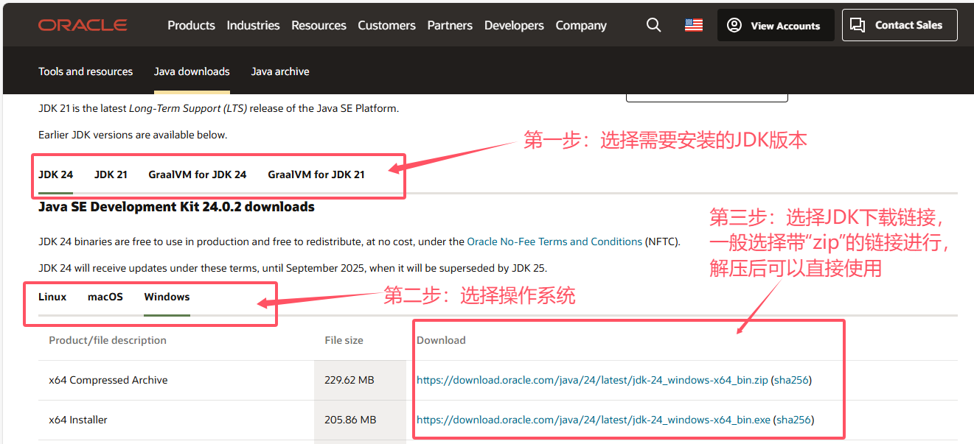Click the jdk-24_windows-x64_bin.exe download link
This screenshot has width=974, height=444.
click(594, 420)
